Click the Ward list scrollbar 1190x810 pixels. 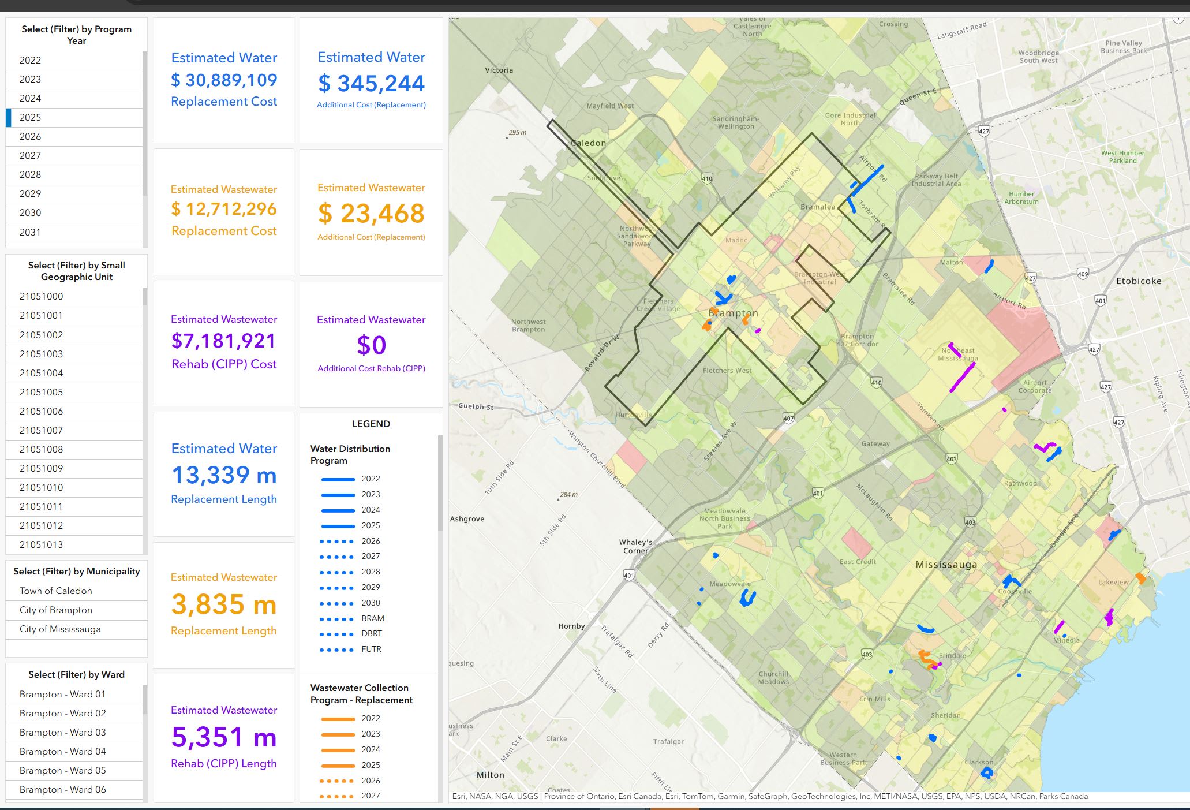click(145, 700)
